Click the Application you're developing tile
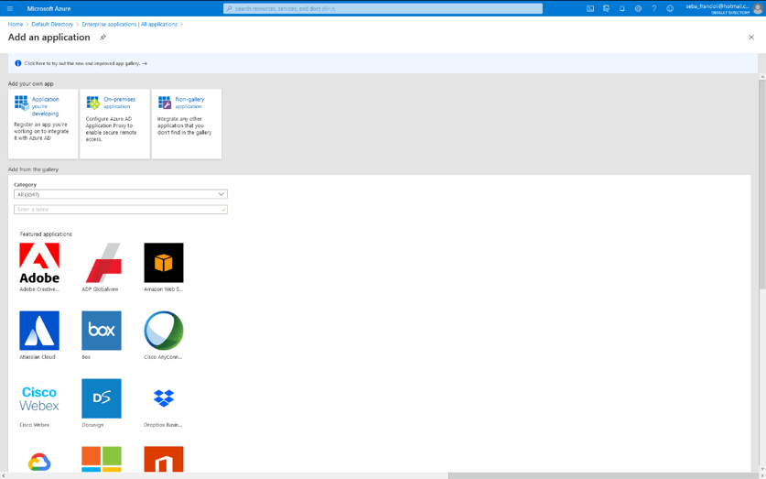The height and width of the screenshot is (479, 766). point(43,124)
